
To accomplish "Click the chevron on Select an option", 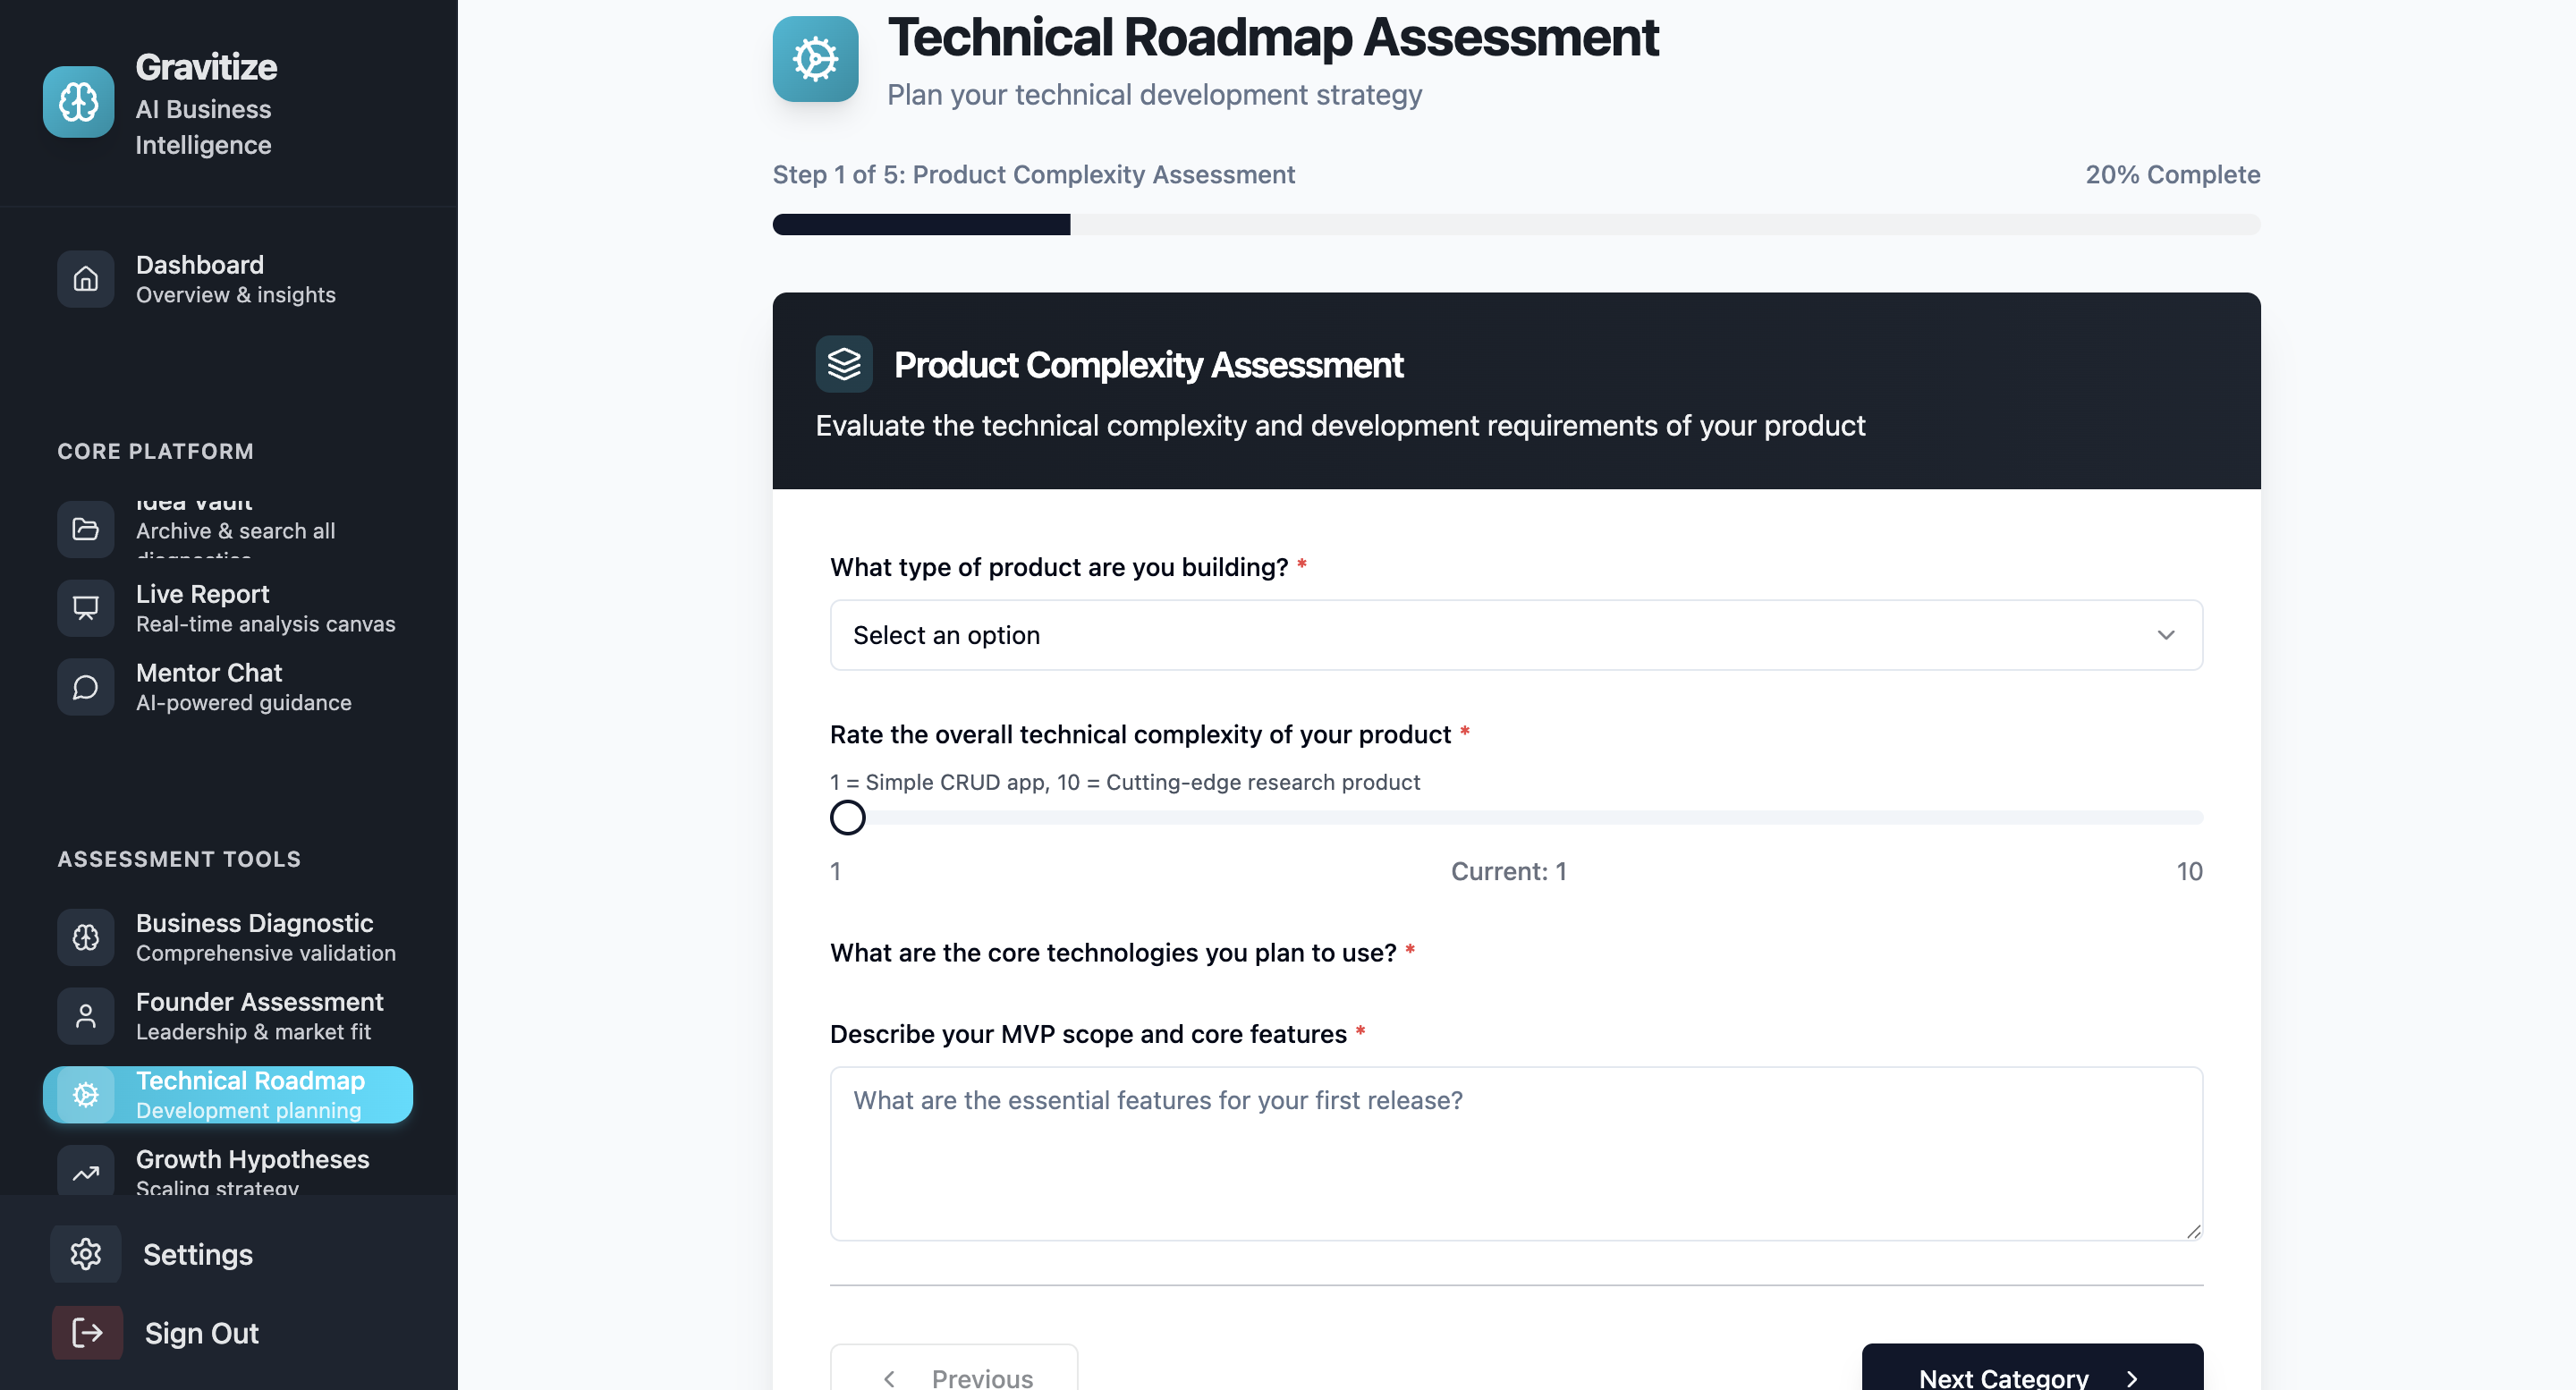I will click(2165, 635).
